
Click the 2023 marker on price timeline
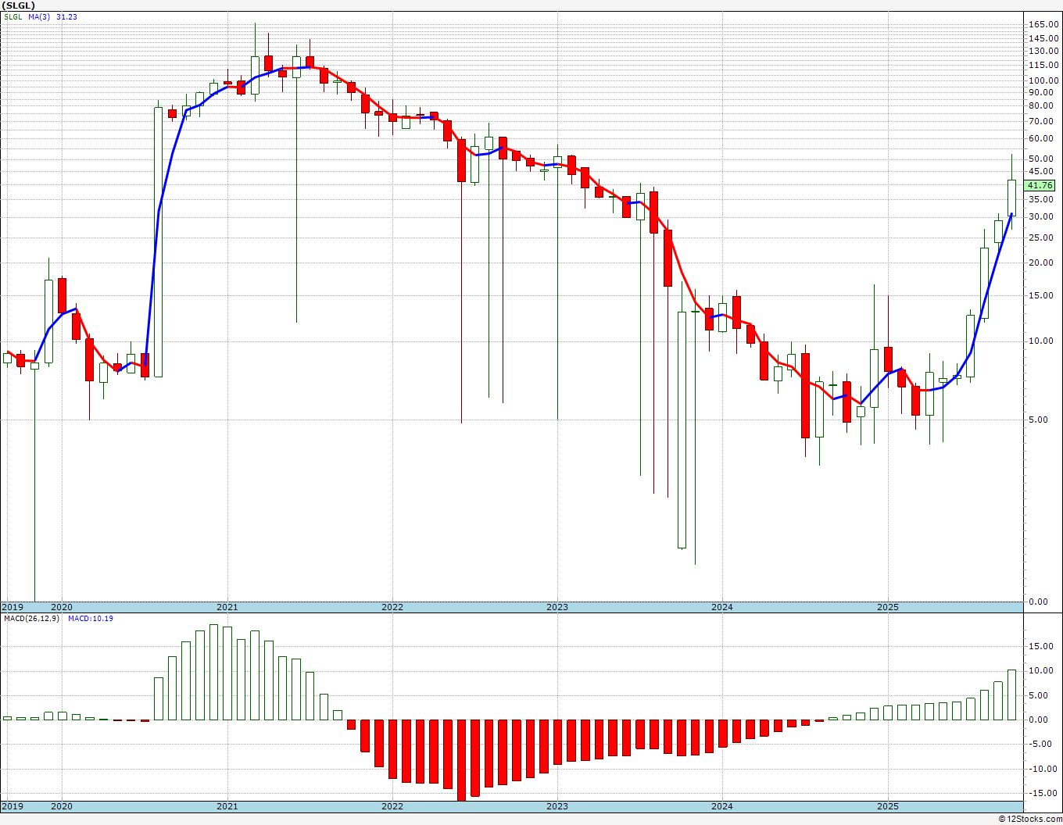pyautogui.click(x=557, y=607)
